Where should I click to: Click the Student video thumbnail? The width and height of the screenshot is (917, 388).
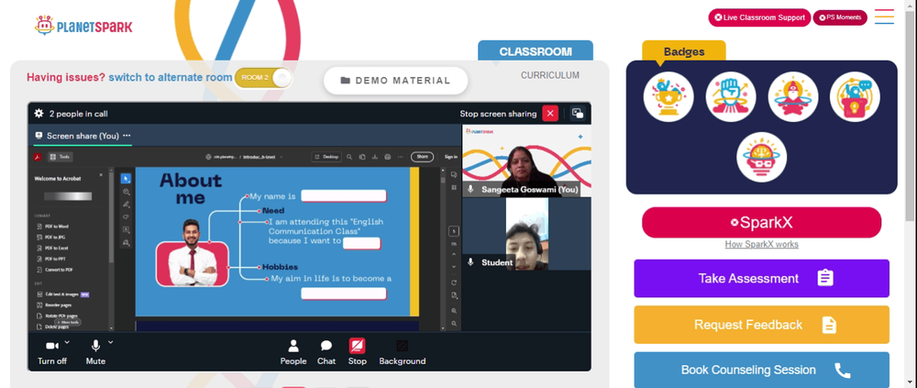click(x=527, y=234)
